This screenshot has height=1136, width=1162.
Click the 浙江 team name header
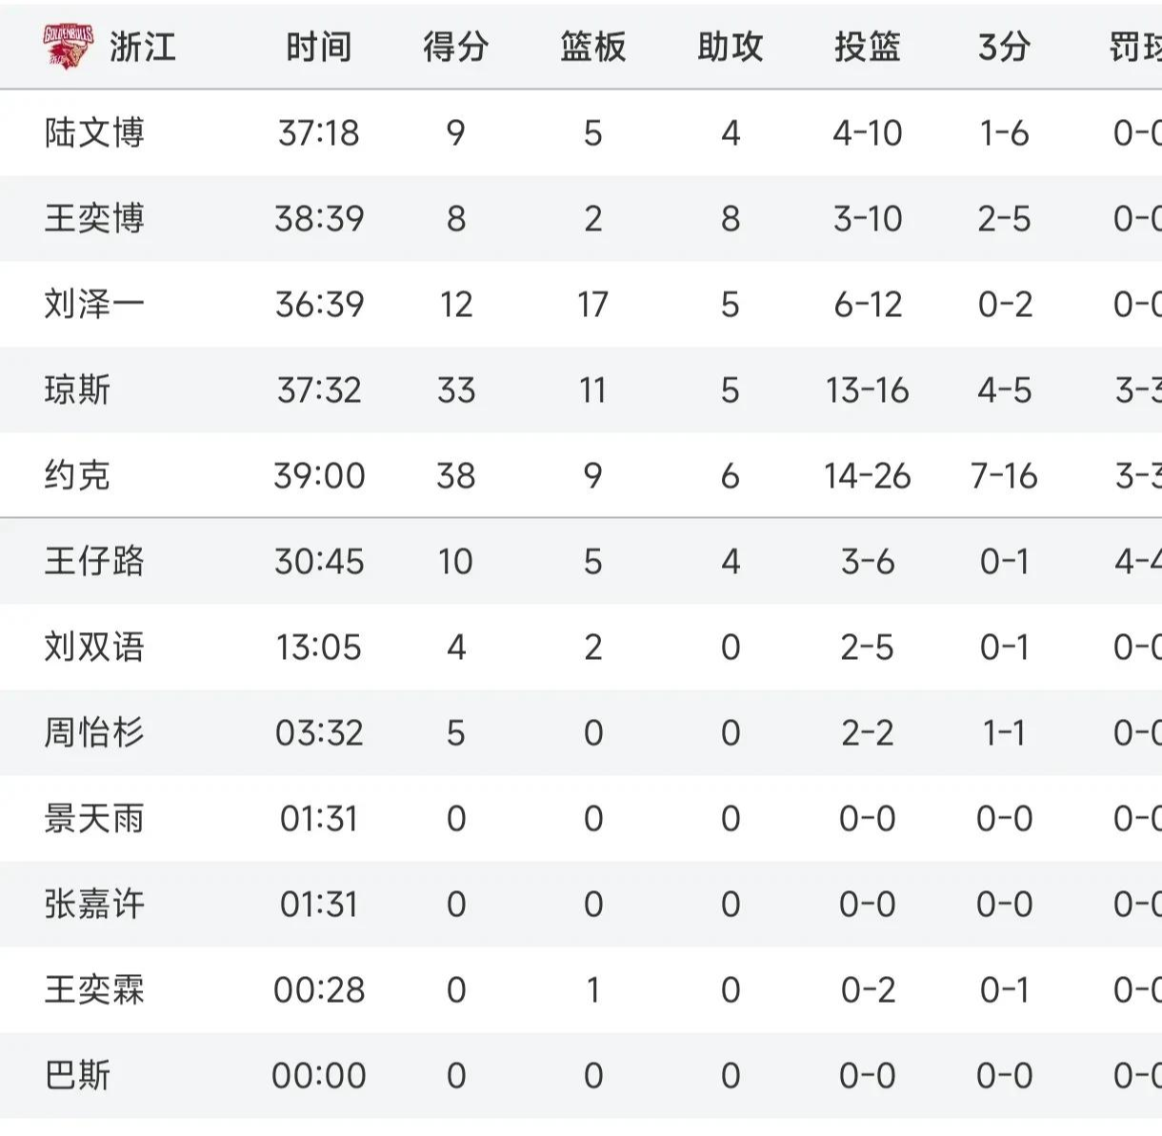click(143, 47)
